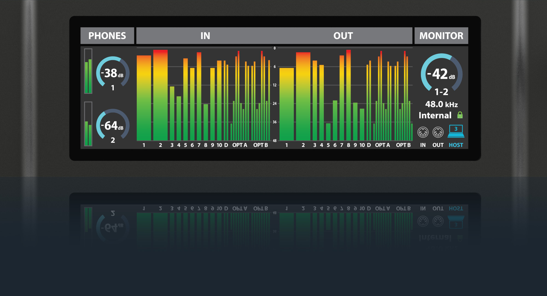This screenshot has height=296, width=547.
Task: Click the 1-2 monitor output label
Action: point(441,92)
